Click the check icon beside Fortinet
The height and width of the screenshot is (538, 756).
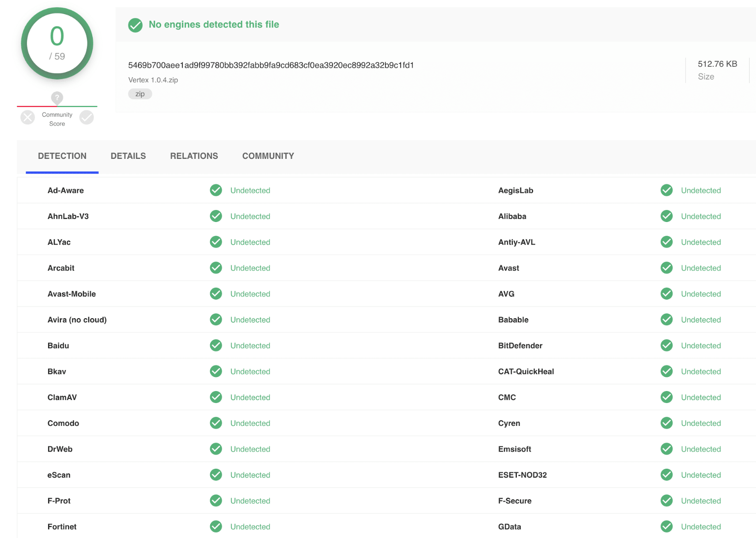click(216, 527)
